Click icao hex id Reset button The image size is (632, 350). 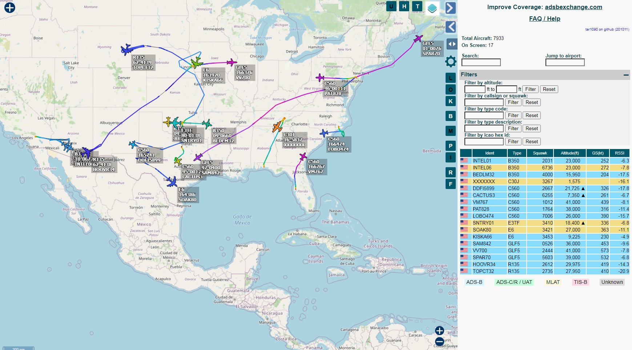(x=532, y=141)
